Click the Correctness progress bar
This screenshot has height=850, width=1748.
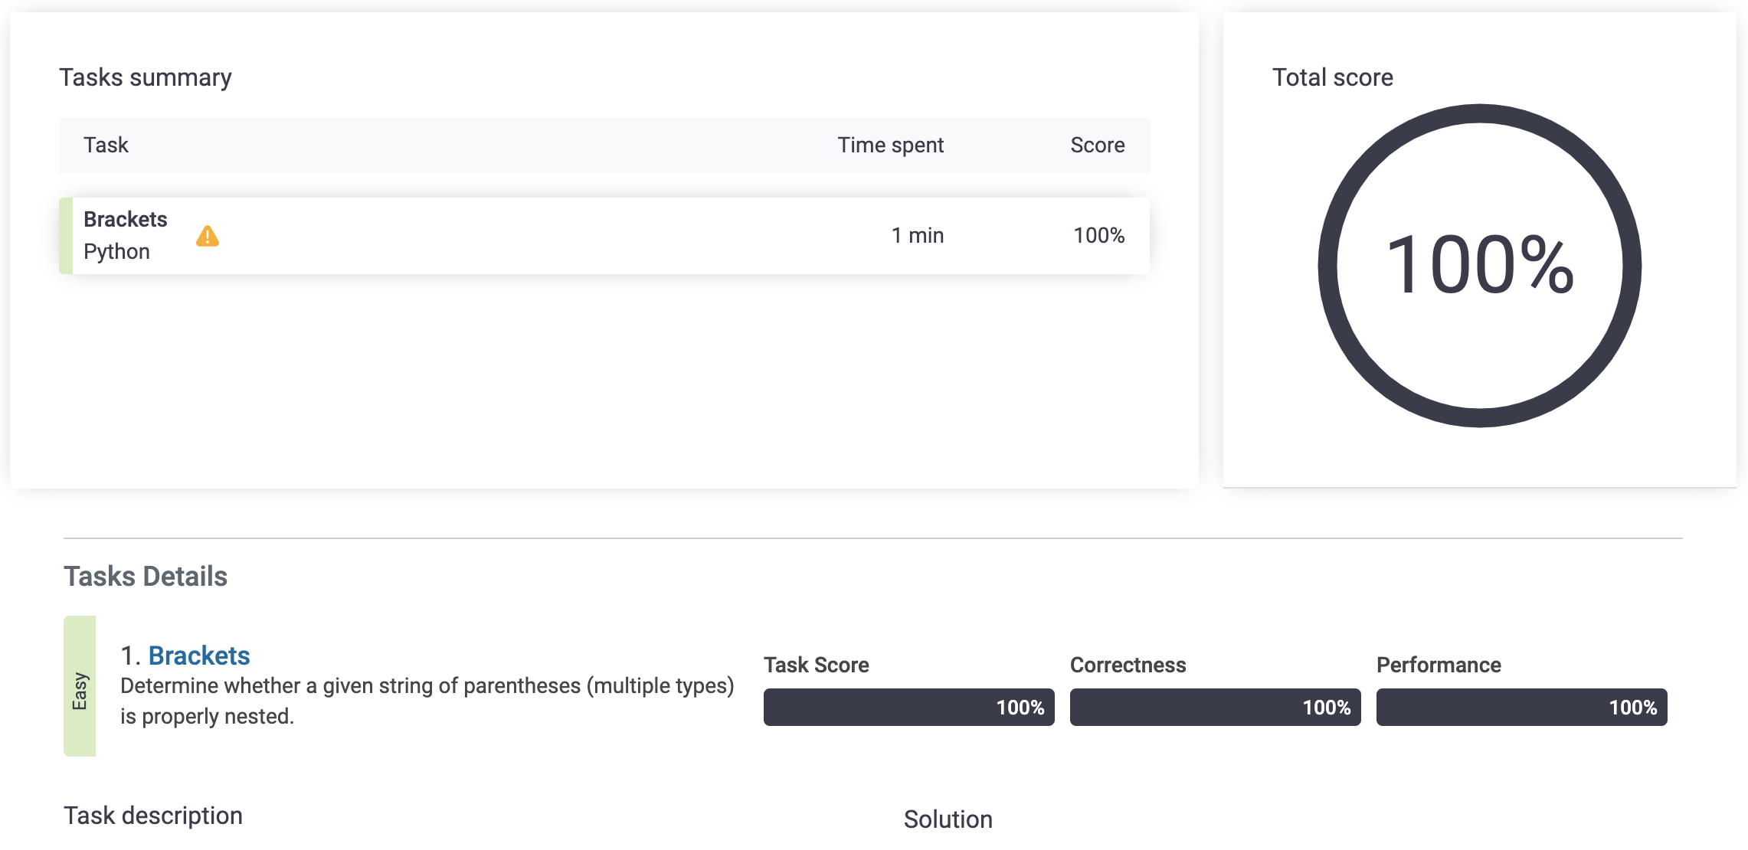coord(1215,707)
